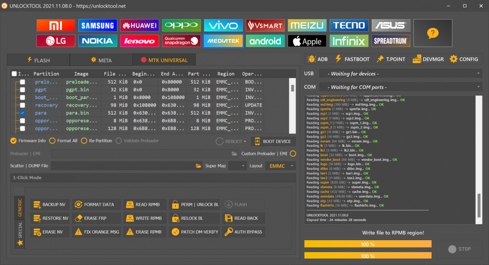Choose the Spreadtrum platform tile

tap(391, 41)
